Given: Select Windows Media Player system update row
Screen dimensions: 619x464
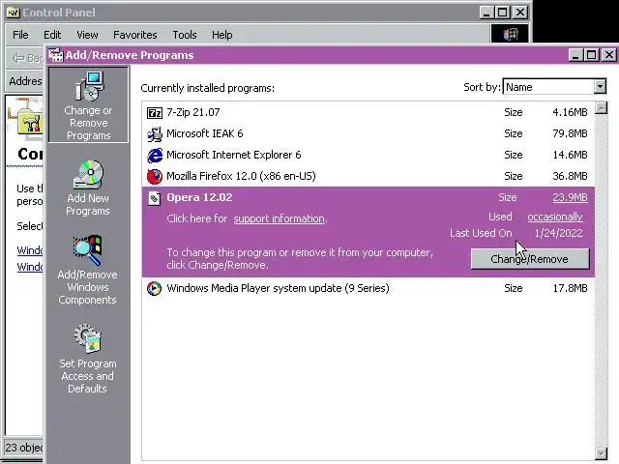Looking at the screenshot, I should (368, 288).
